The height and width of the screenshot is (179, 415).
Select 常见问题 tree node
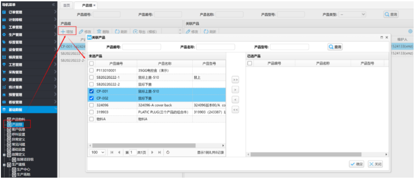click(x=18, y=145)
